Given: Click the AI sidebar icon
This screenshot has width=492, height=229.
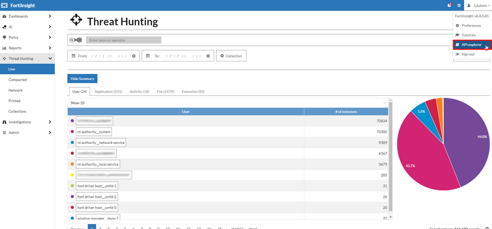Looking at the screenshot, I should 4,27.
